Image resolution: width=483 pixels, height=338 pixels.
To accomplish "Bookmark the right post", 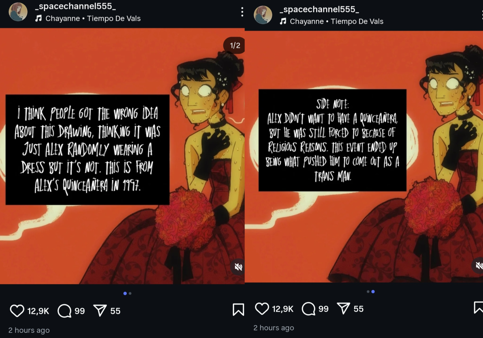I will [x=479, y=307].
